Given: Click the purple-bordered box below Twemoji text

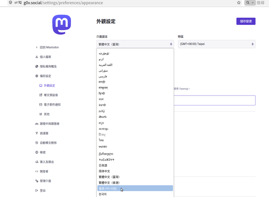Looking at the screenshot, I should pyautogui.click(x=215, y=100).
